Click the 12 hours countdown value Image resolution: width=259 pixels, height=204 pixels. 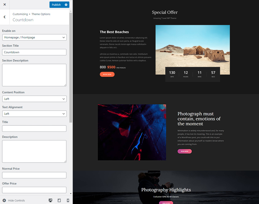(x=186, y=73)
